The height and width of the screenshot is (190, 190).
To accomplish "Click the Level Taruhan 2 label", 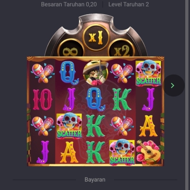I will (x=129, y=4).
